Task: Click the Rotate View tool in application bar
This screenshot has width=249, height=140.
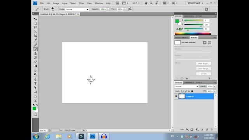Action: [156, 3]
